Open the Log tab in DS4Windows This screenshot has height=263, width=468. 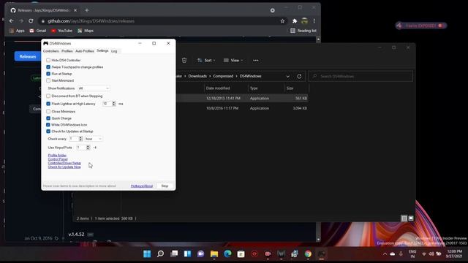tap(114, 51)
